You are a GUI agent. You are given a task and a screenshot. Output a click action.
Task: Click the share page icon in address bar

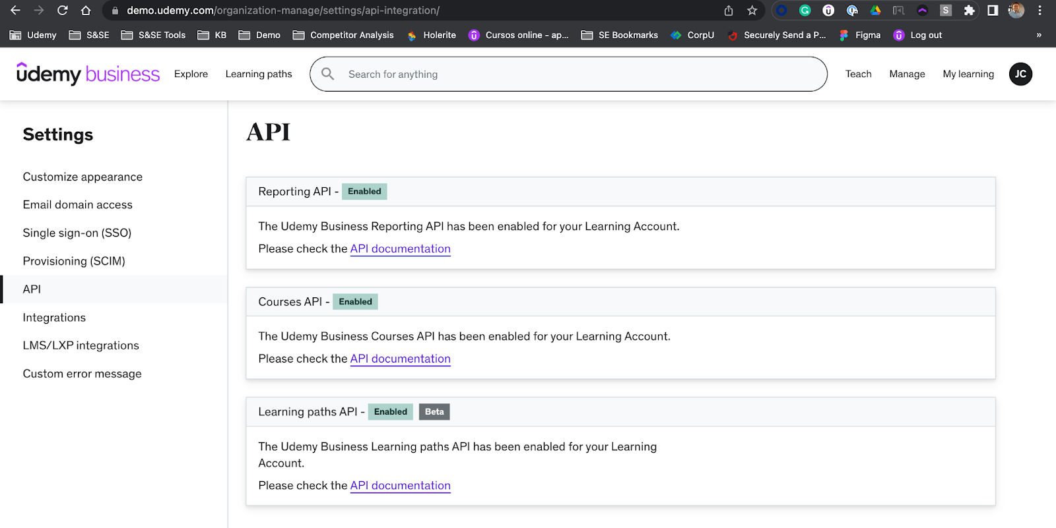point(729,11)
